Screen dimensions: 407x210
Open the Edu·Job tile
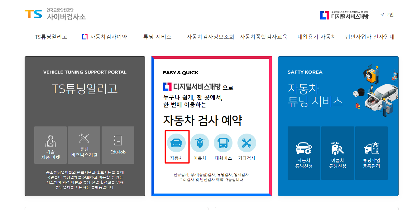(x=118, y=145)
